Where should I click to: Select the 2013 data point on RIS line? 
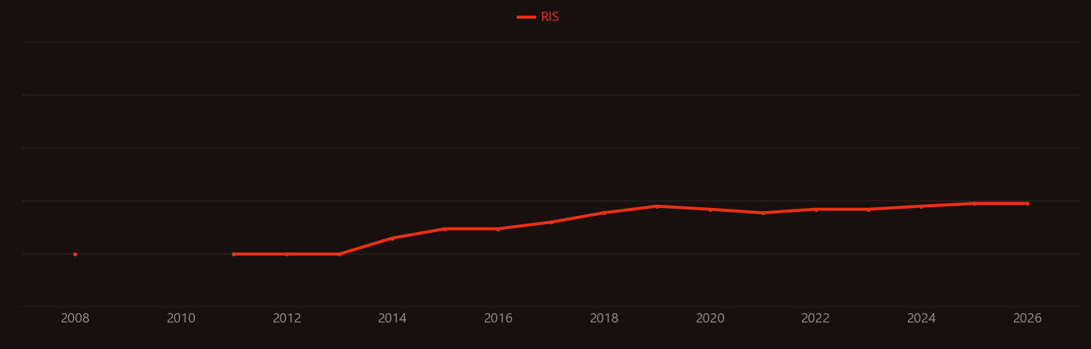pyautogui.click(x=339, y=254)
